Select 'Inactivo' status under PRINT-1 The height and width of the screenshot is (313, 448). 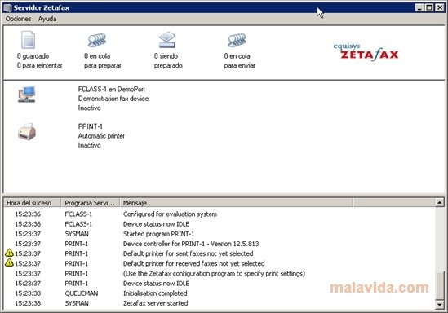pos(89,146)
